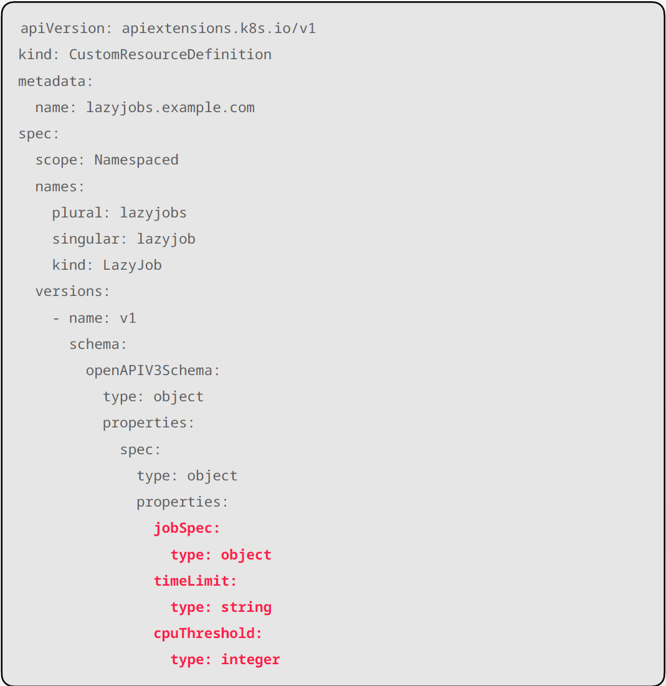The width and height of the screenshot is (666, 686).
Task: Select the lazyjobs.example.com name value
Action: [170, 107]
